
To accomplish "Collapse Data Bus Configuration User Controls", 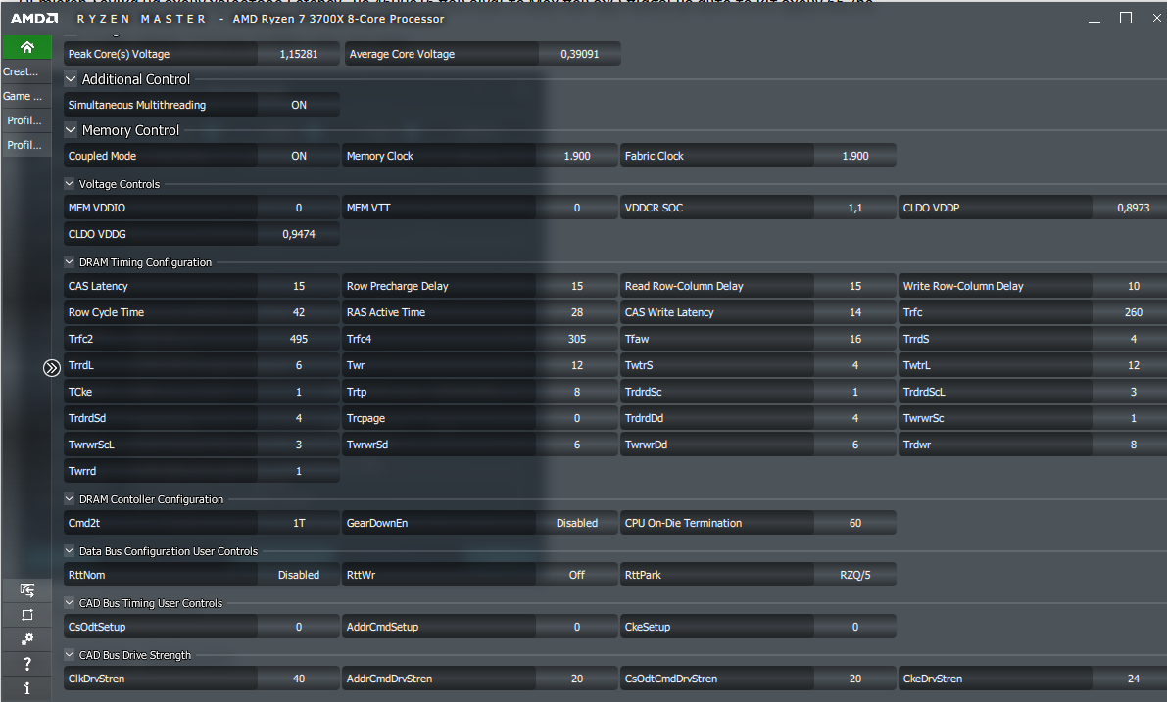I will pos(70,551).
